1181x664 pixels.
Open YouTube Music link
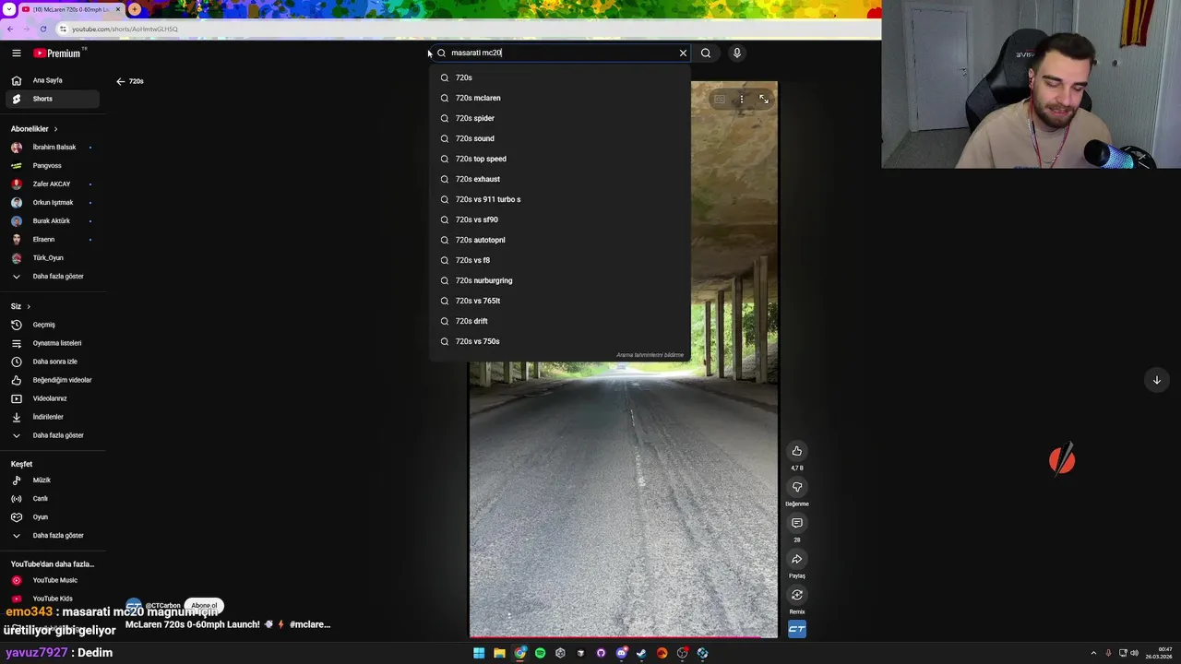(x=53, y=580)
